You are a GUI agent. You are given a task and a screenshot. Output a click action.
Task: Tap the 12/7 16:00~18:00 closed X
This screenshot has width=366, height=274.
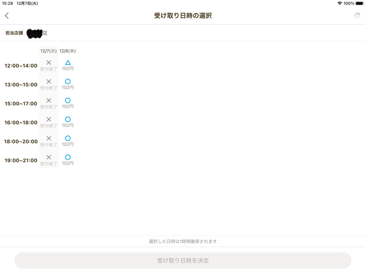[x=49, y=119]
